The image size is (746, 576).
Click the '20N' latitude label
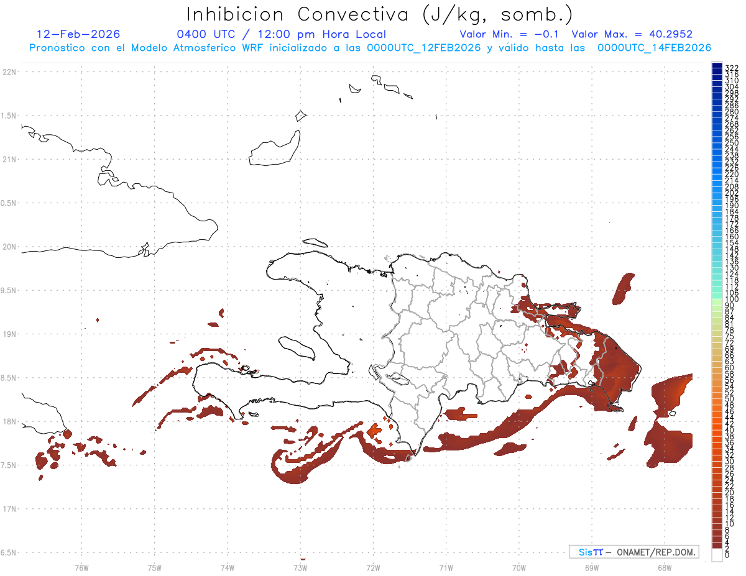click(9, 247)
